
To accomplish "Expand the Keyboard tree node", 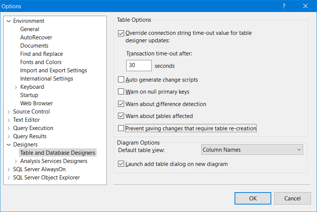I will (16, 87).
